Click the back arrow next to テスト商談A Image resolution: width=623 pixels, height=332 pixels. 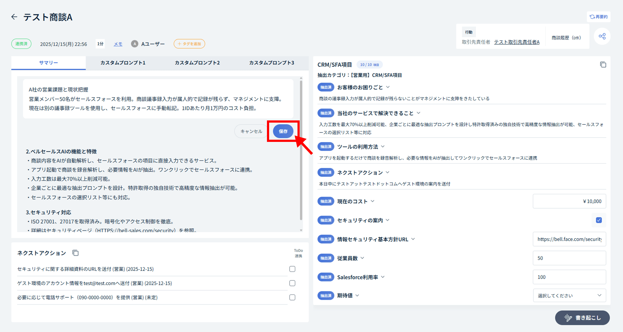coord(14,17)
